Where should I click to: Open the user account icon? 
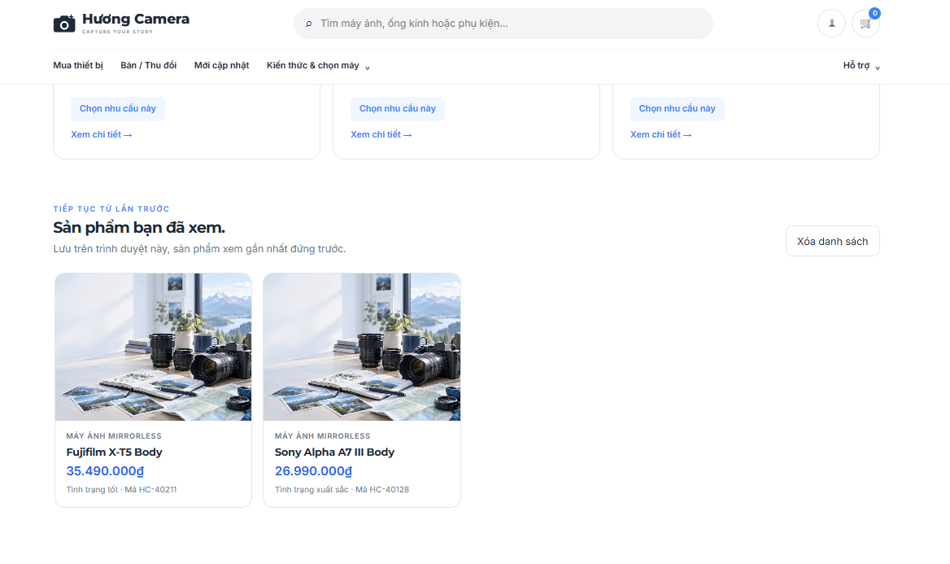(x=831, y=24)
